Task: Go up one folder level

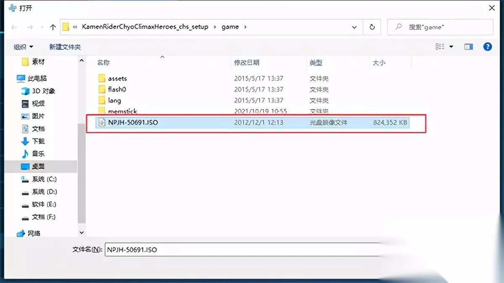Action: point(53,27)
